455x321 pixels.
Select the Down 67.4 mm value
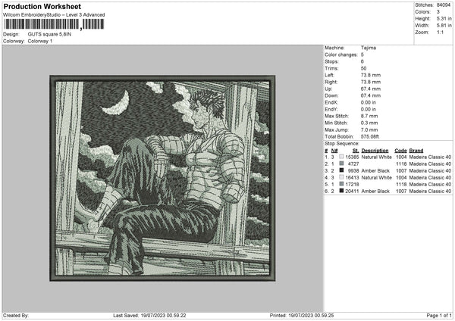click(x=371, y=95)
